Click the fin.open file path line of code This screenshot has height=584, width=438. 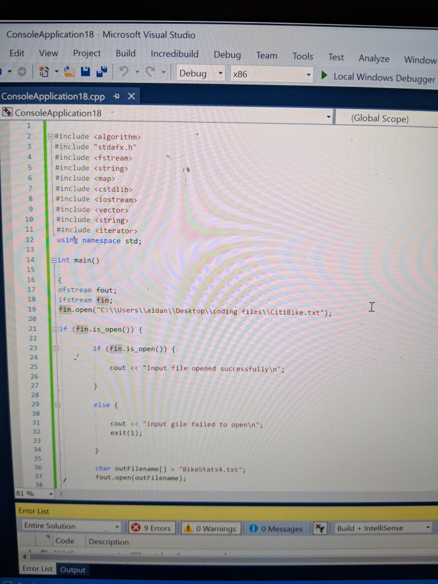pyautogui.click(x=195, y=311)
